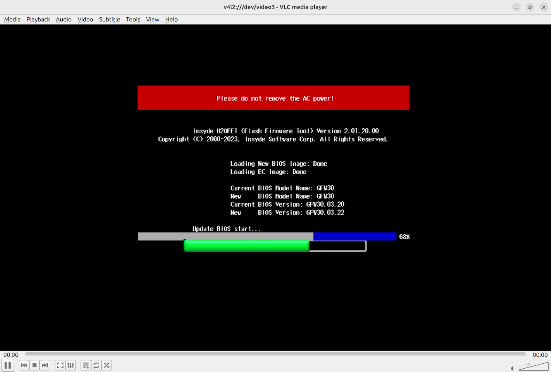Click the 68% progress percentage text

pyautogui.click(x=404, y=237)
